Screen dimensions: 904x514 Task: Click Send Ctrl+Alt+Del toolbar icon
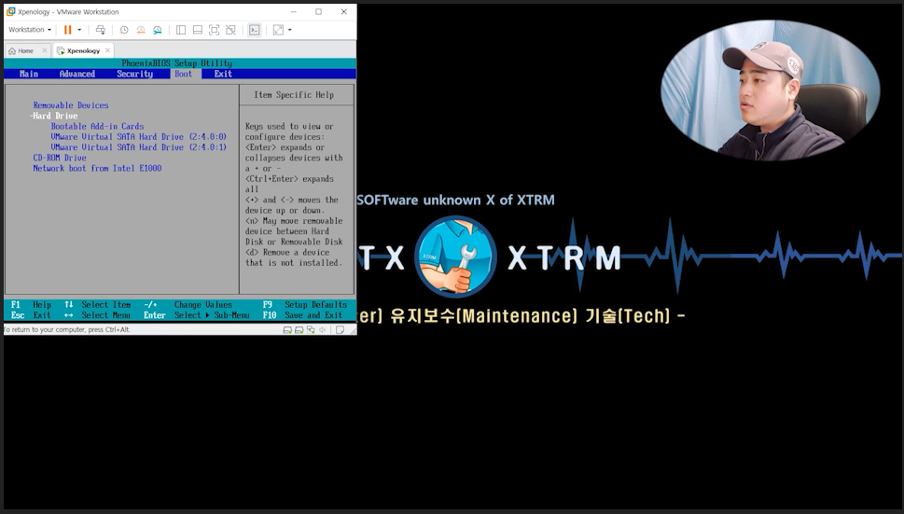tap(101, 30)
